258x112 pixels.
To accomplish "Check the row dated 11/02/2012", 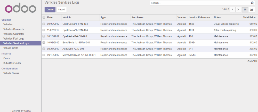I will [x=44, y=30].
